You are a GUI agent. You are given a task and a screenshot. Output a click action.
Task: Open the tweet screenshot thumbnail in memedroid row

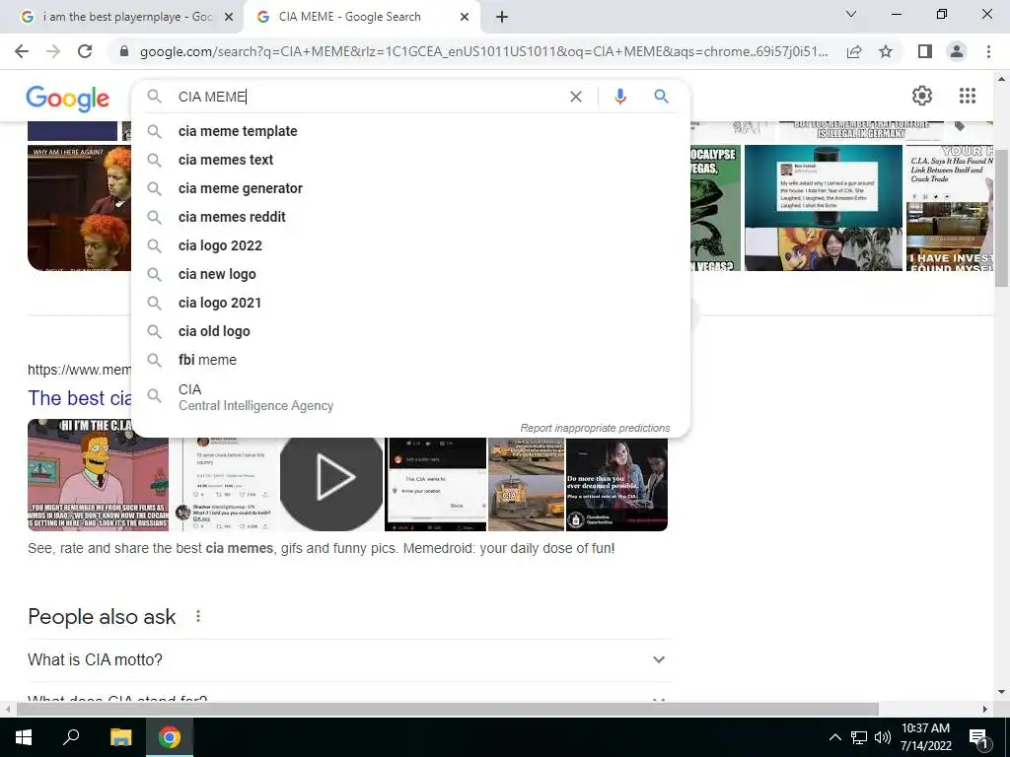pyautogui.click(x=224, y=484)
